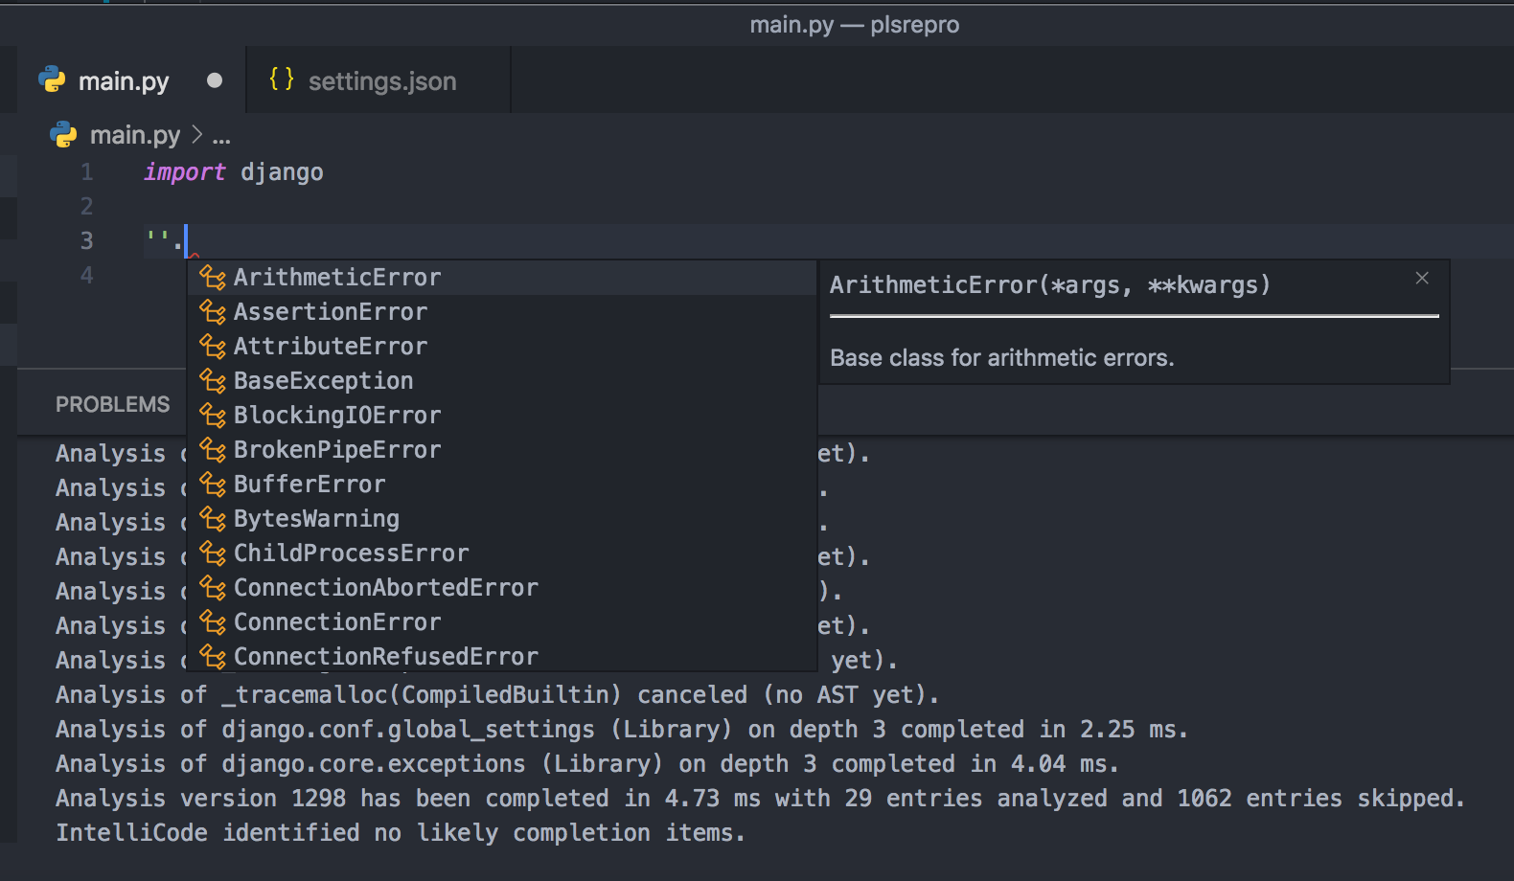Click the AssertionError class icon

(x=213, y=312)
